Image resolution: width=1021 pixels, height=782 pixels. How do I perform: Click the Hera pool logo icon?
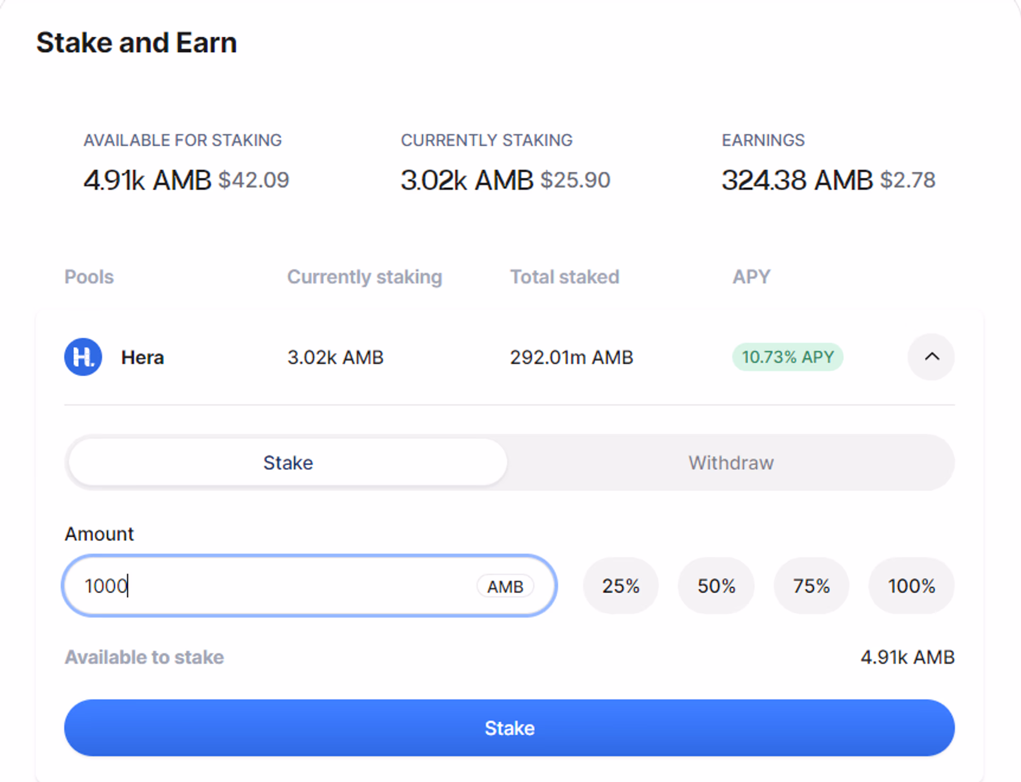click(83, 357)
